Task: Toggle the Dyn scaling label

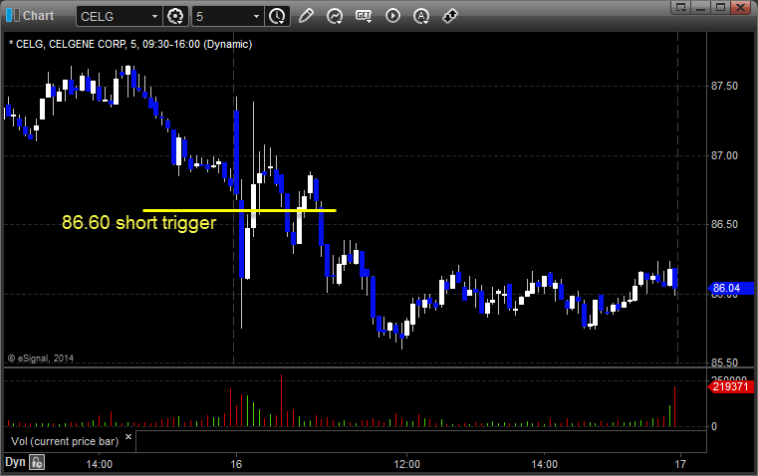Action: click(15, 462)
